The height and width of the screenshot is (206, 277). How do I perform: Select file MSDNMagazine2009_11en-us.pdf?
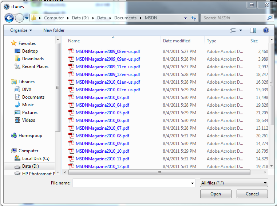click(x=108, y=66)
